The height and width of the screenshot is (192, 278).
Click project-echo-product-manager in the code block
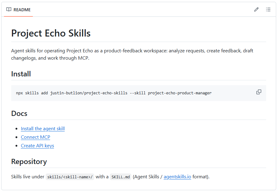pos(180,93)
